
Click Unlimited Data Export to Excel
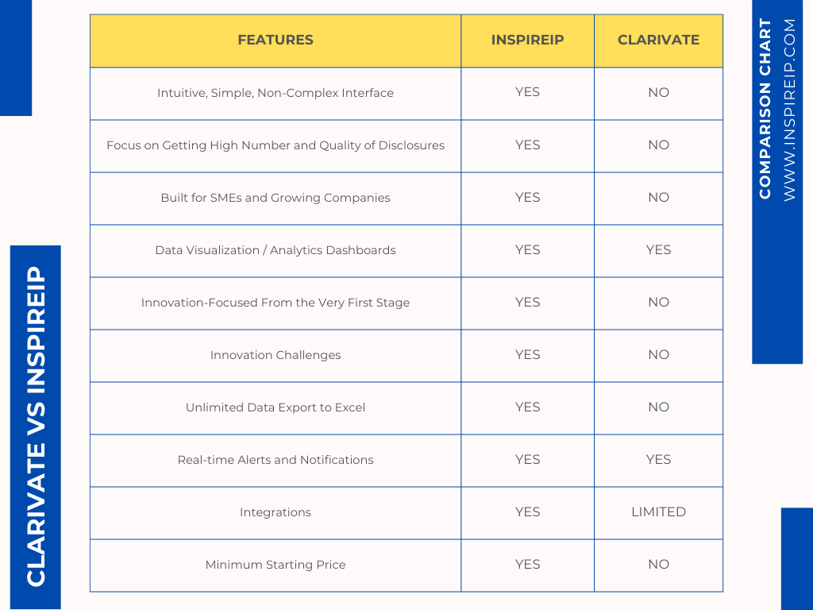275,407
